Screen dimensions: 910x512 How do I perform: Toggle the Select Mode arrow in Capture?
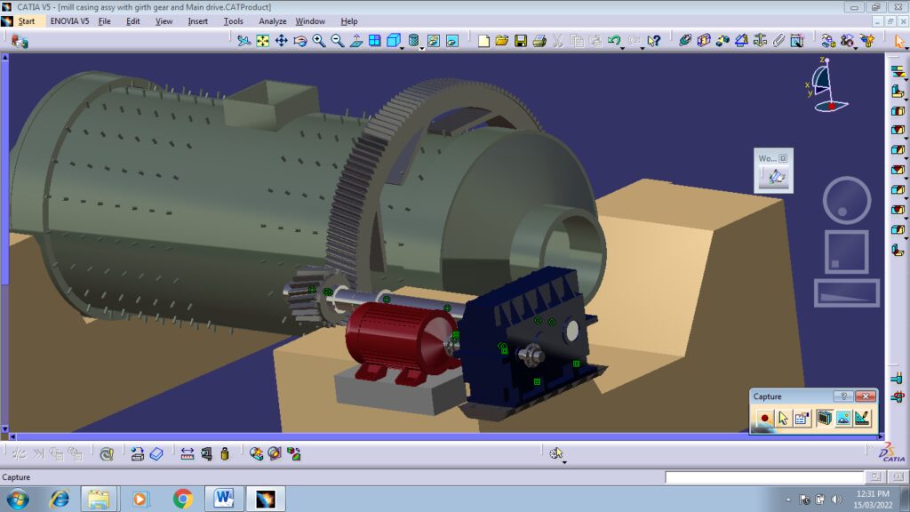click(x=783, y=418)
